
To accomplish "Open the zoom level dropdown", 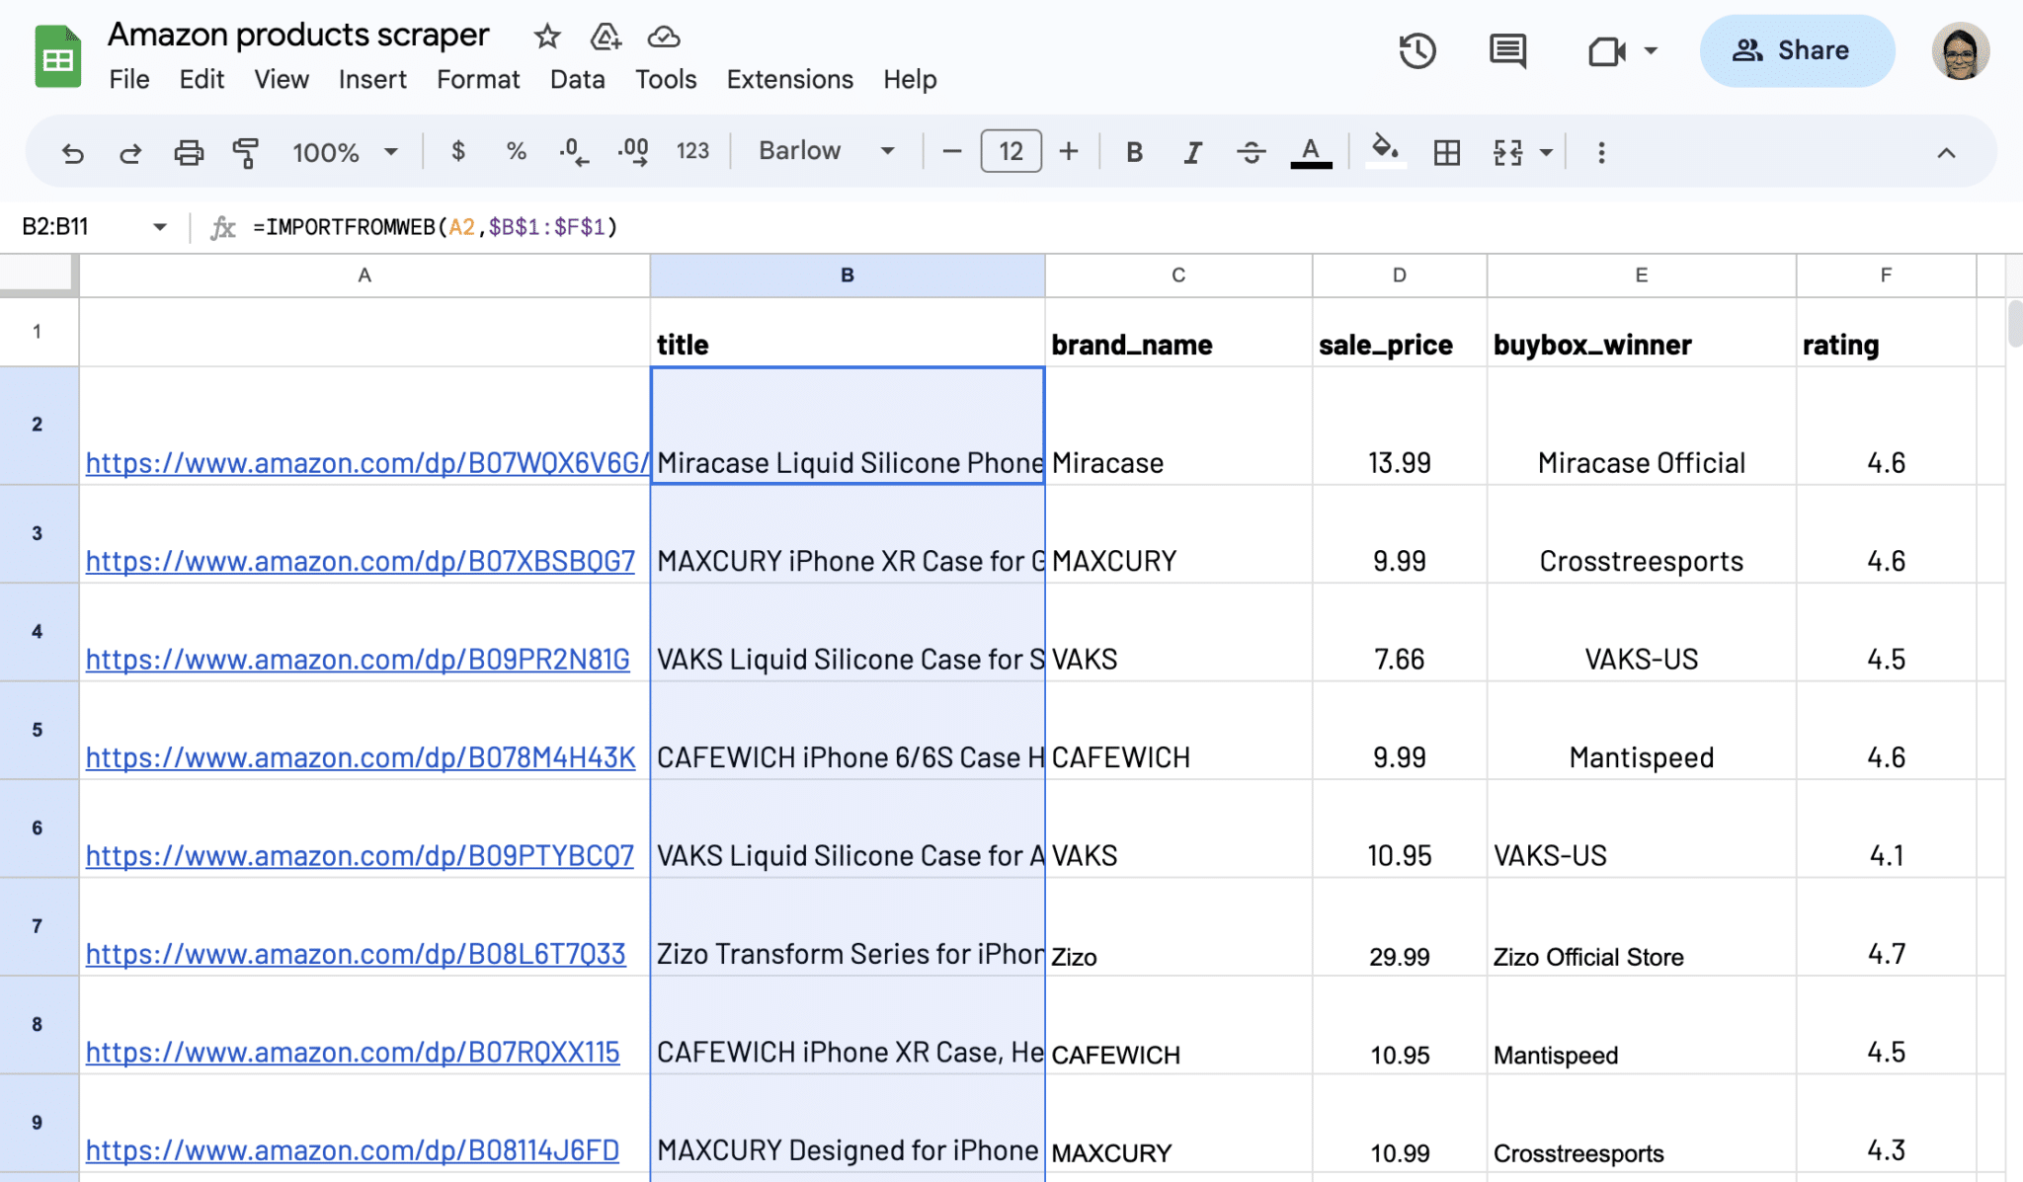I will pos(343,152).
